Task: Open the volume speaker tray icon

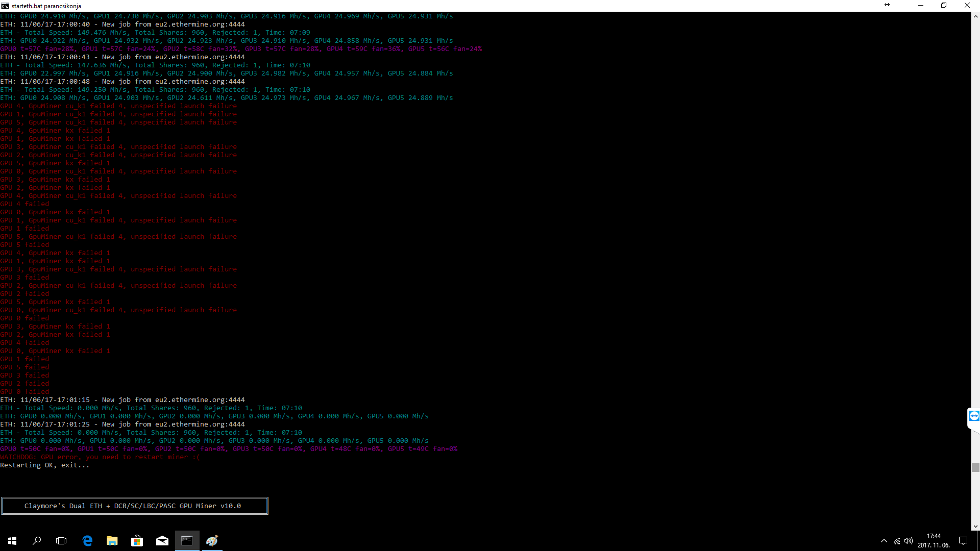Action: click(x=909, y=541)
